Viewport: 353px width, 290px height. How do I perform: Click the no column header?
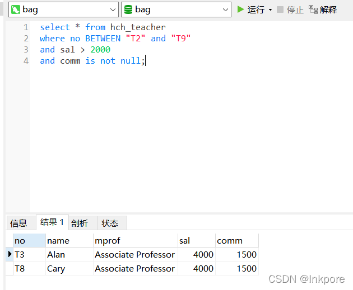click(x=29, y=241)
